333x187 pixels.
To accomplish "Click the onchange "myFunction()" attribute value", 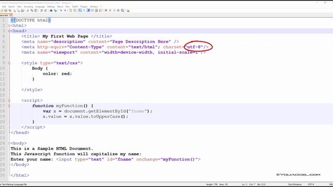I will point(179,159).
